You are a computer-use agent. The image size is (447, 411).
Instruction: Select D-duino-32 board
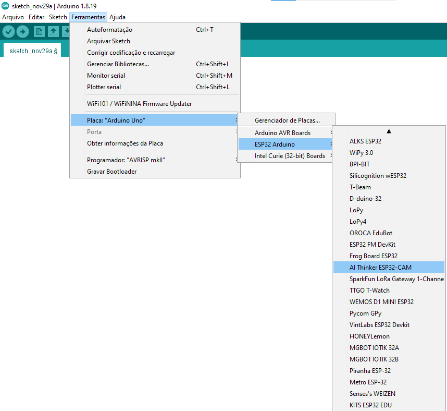pyautogui.click(x=389, y=198)
